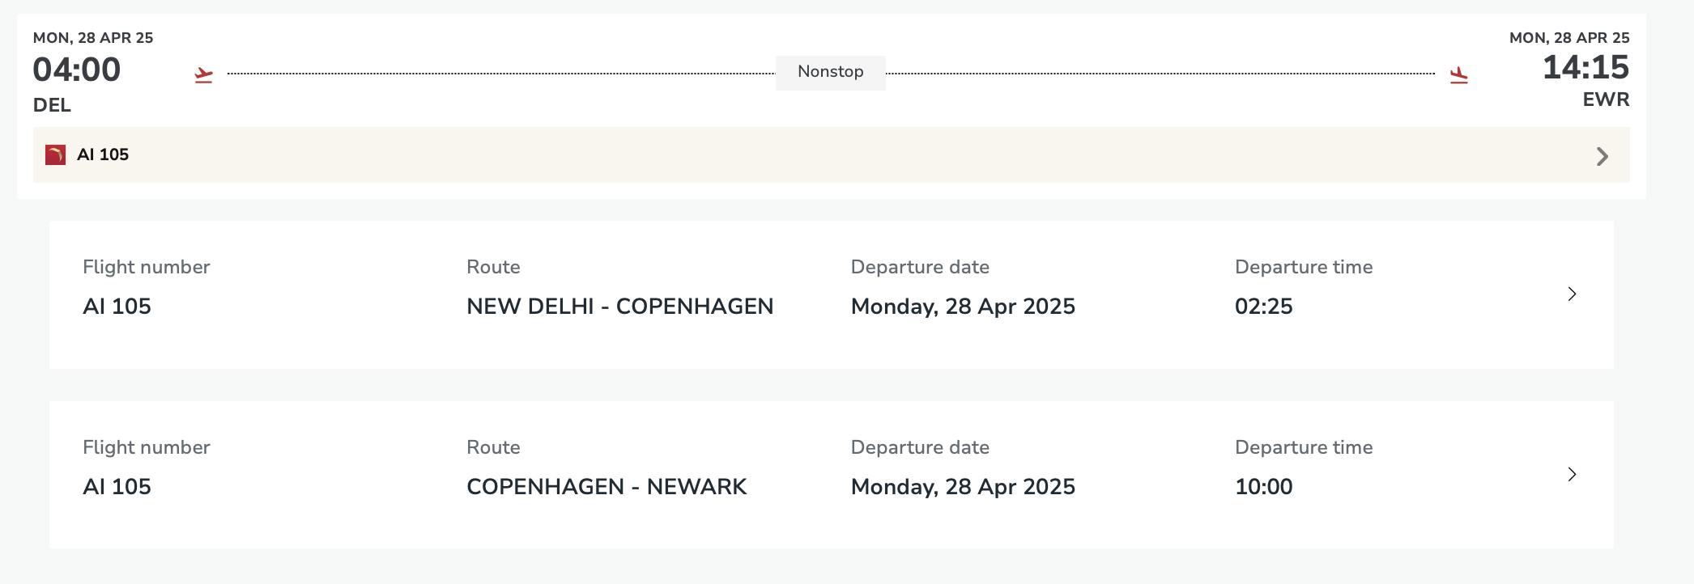Screen dimensions: 1694x584
Task: Click AI 105 in the Copenhagen - Newark card
Action: (117, 487)
